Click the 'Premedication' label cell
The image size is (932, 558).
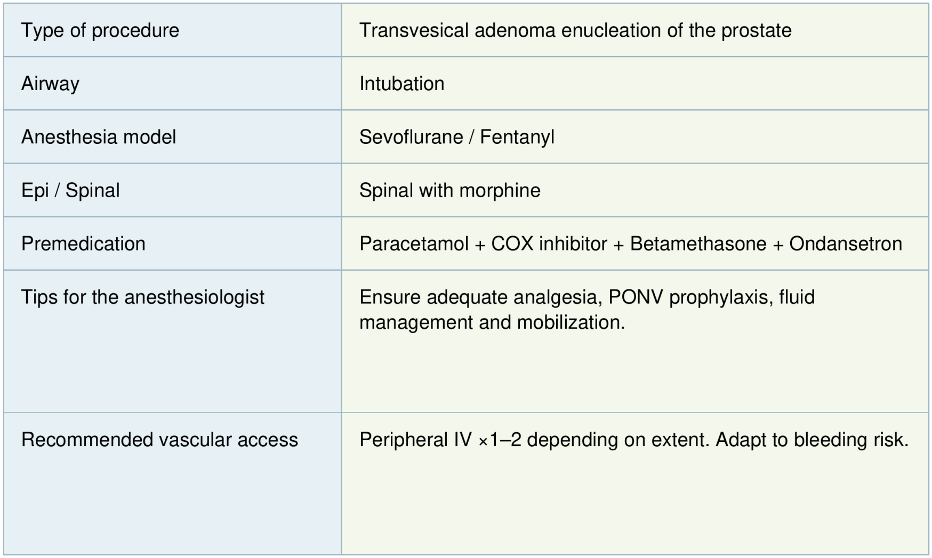click(83, 244)
